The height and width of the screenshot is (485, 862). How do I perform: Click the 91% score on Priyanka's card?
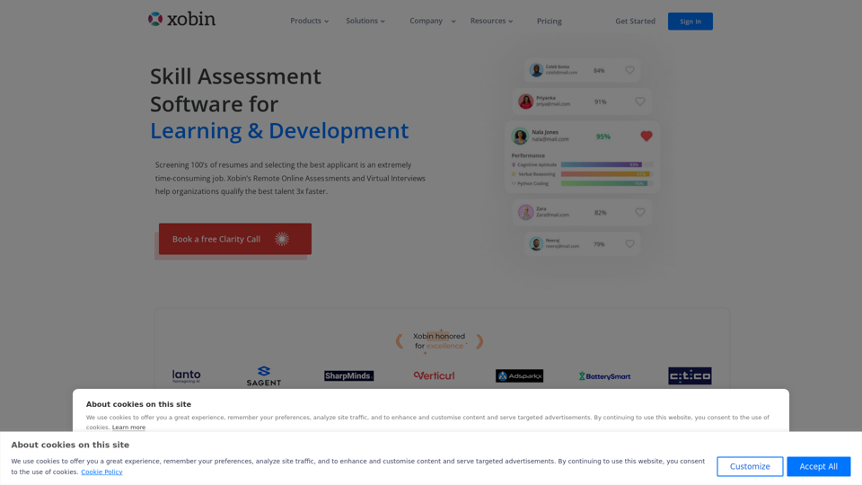(601, 101)
